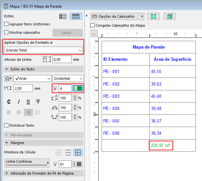Image resolution: width=202 pixels, height=181 pixels.
Task: Select the highlighted second table style icon
Action: tap(76, 16)
